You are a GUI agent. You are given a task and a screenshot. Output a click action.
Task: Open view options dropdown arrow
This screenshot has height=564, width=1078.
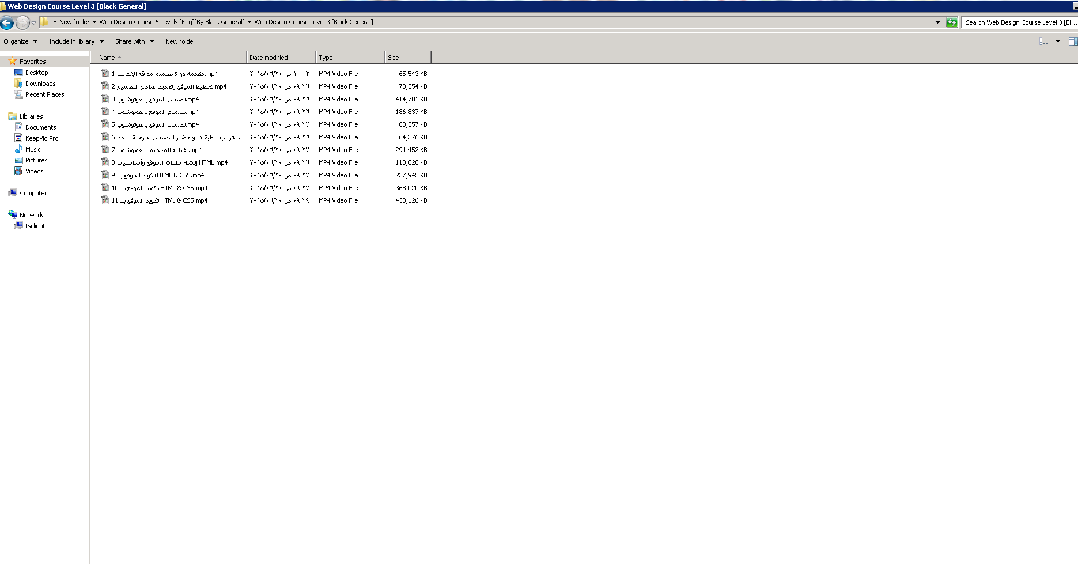coord(1058,41)
